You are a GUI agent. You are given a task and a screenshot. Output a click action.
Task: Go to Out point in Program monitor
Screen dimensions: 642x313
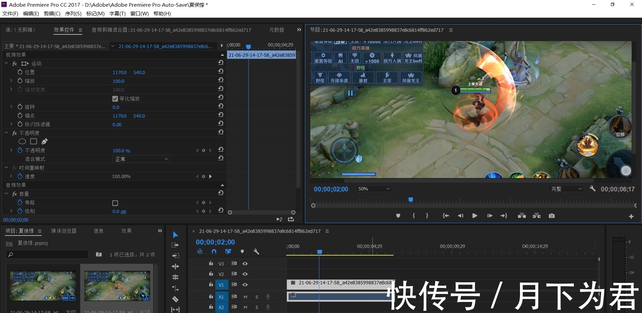coord(504,216)
